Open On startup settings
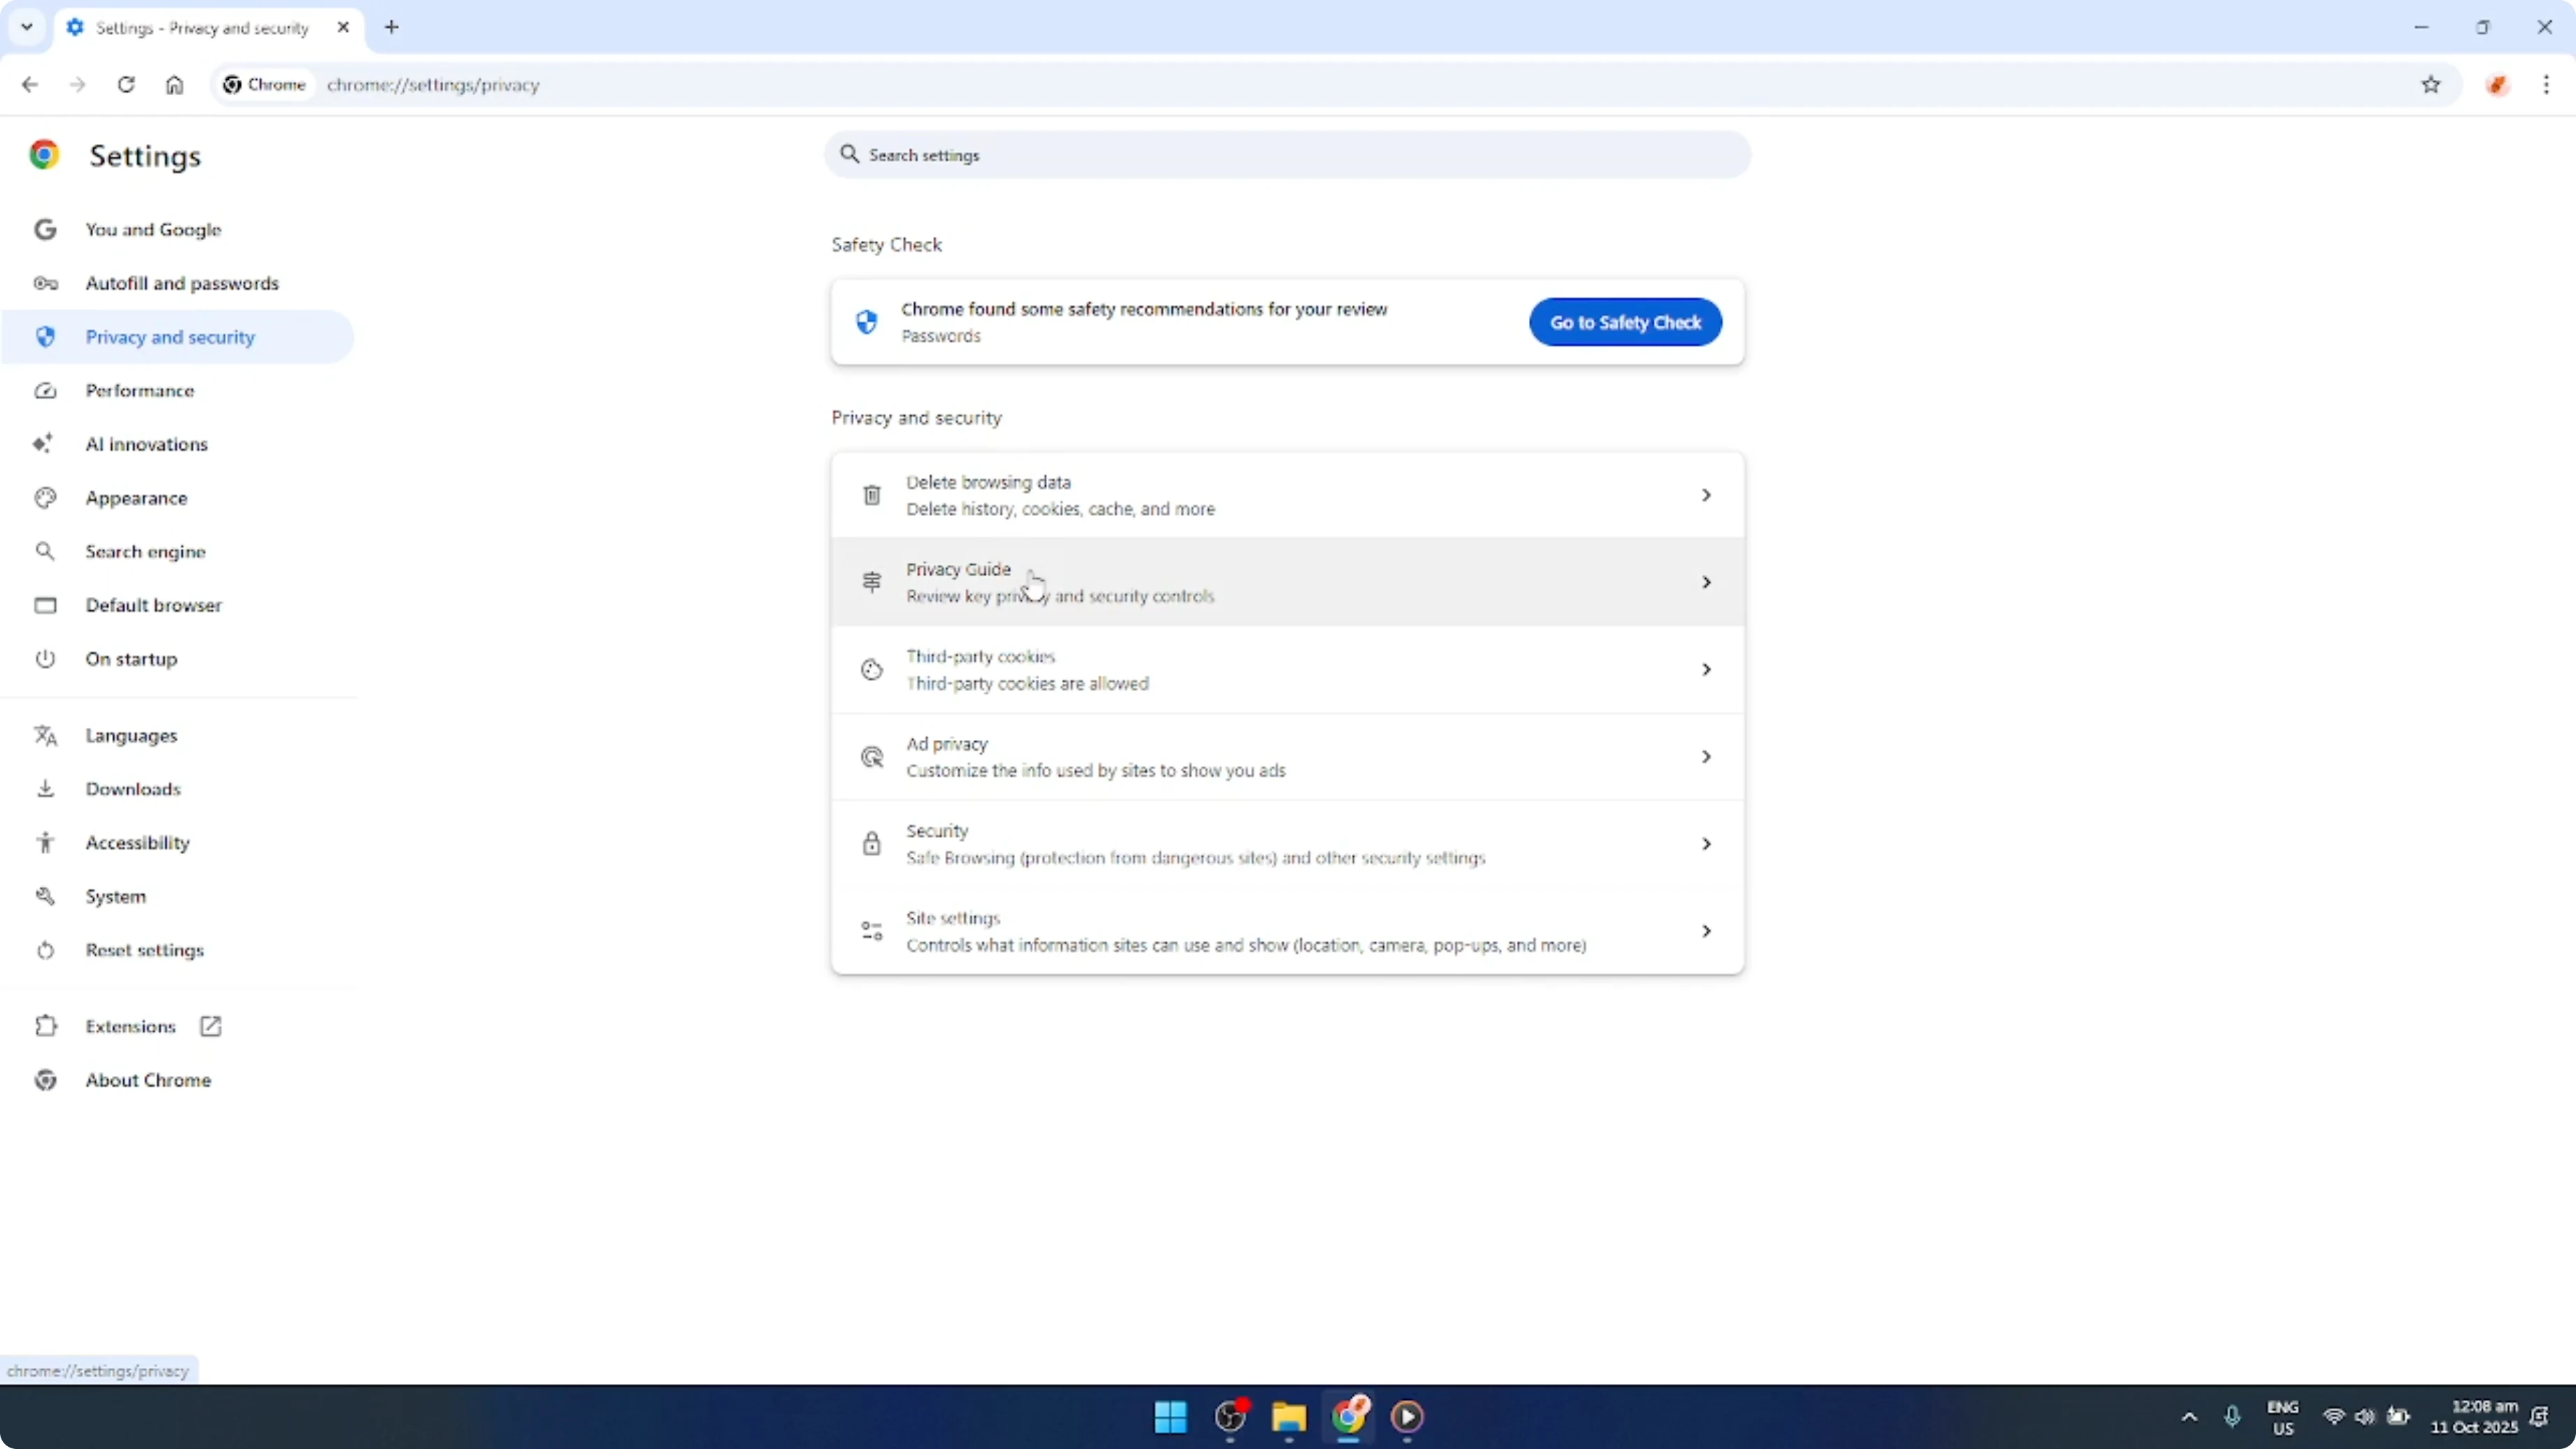Screen dimensions: 2576x1449 [178, 659]
